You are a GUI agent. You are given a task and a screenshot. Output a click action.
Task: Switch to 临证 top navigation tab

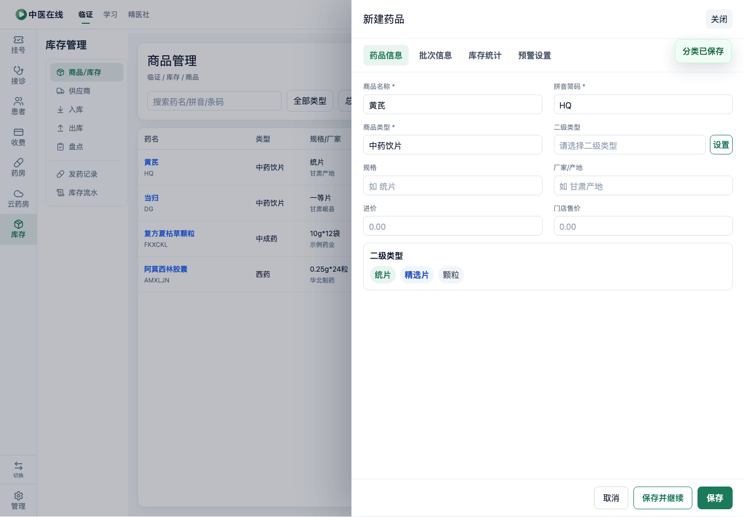86,14
